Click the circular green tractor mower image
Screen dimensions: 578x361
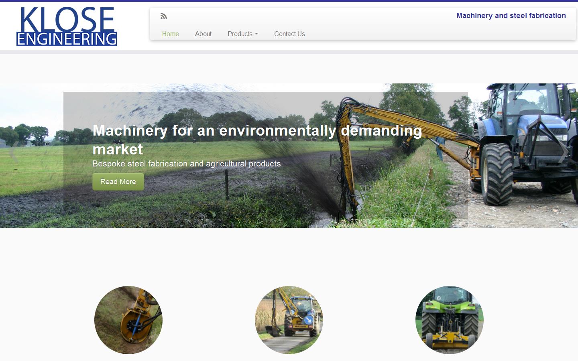(x=449, y=320)
